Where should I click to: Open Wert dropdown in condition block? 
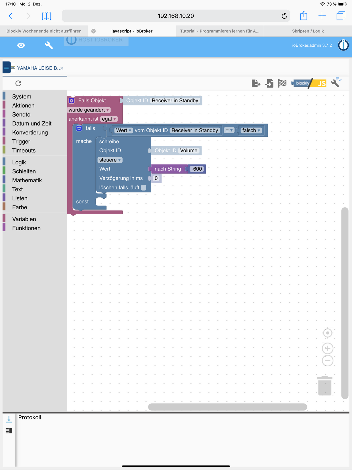point(124,130)
